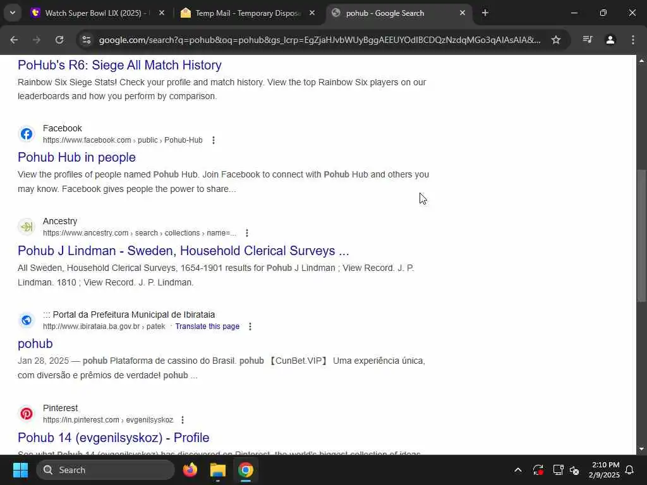Open the tab search dropdown arrow
Image resolution: width=647 pixels, height=485 pixels.
click(x=13, y=13)
